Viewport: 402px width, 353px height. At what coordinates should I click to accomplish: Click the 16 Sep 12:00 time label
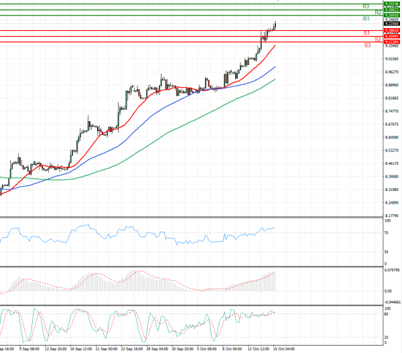pos(81,349)
